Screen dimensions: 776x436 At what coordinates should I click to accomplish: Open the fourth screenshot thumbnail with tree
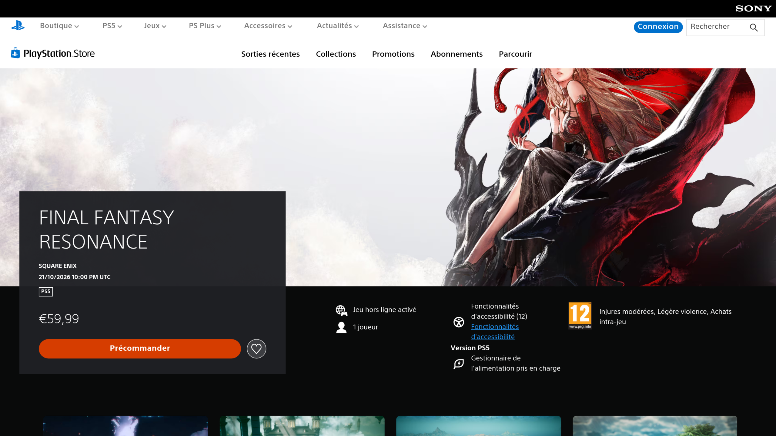655,426
